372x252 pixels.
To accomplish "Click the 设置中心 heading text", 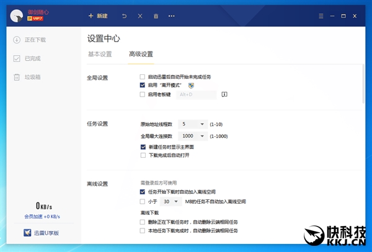I will coord(104,38).
